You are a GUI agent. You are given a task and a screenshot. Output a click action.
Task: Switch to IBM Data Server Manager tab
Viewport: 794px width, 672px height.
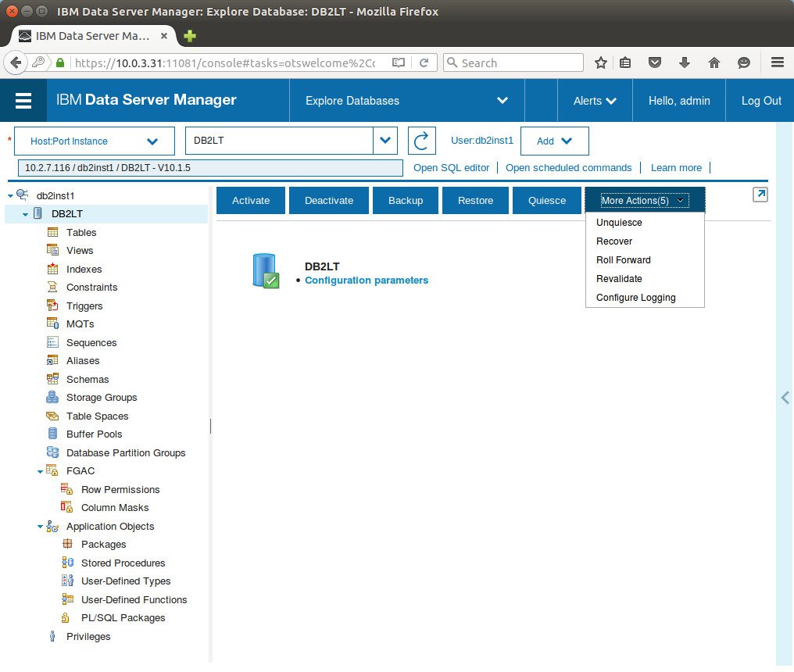pos(93,36)
